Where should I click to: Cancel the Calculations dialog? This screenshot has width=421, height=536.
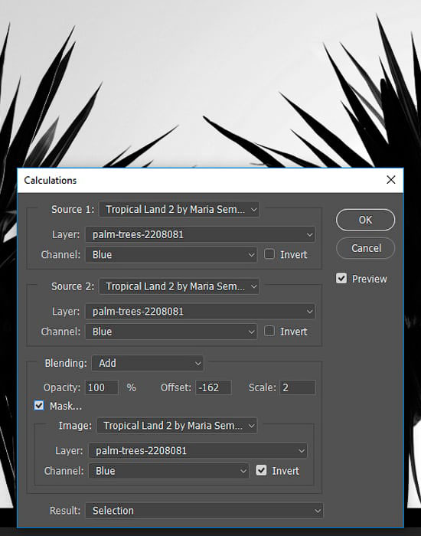(365, 248)
